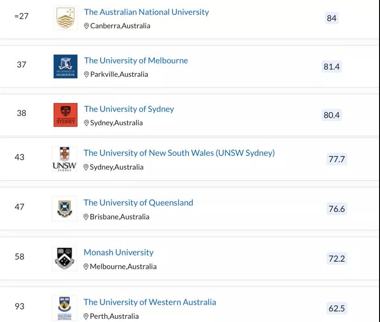Open The University of Melbourne link
Image resolution: width=380 pixels, height=322 pixels.
click(136, 61)
